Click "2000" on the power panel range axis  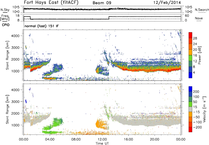point(15,59)
